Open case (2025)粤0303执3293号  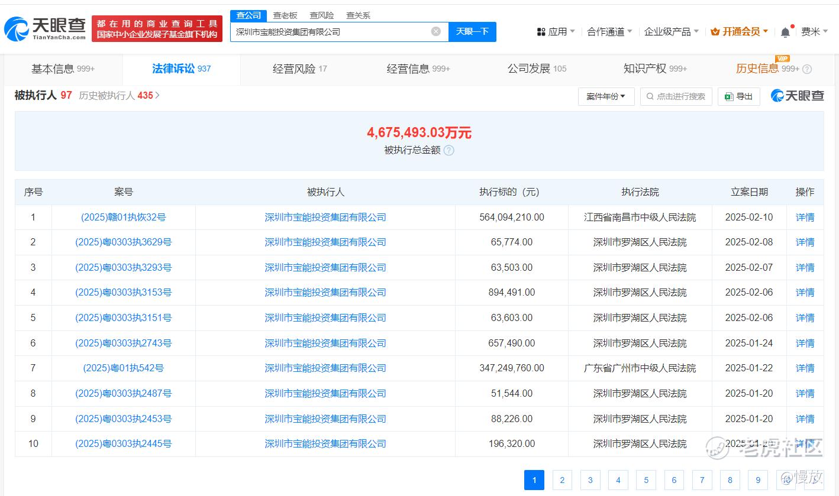123,268
